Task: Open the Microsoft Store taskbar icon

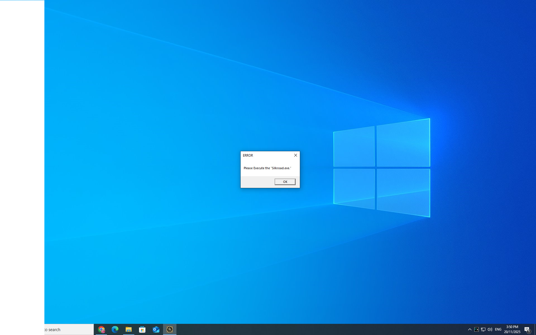Action: [142, 329]
